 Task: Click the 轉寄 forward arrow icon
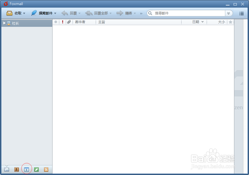pos(120,13)
